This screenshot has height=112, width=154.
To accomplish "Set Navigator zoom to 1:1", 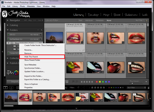I will click(35, 20).
